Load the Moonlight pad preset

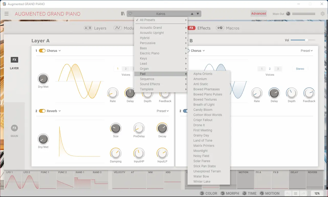tap(209, 151)
